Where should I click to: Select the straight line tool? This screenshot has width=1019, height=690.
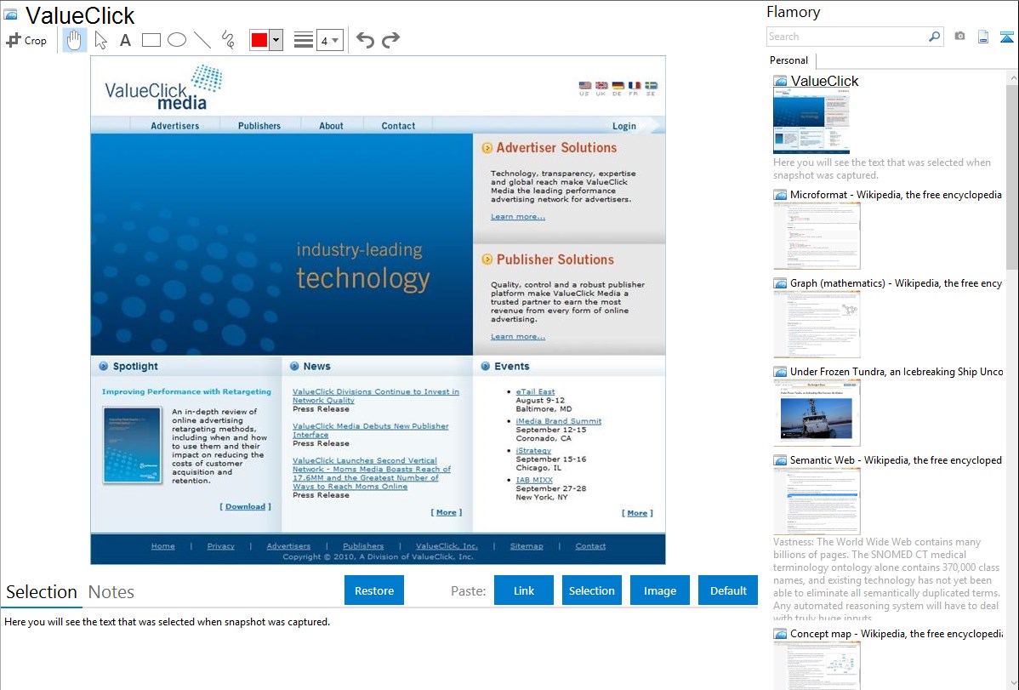[x=202, y=40]
